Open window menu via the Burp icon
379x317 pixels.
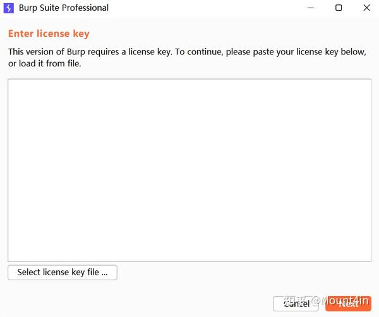coord(9,8)
